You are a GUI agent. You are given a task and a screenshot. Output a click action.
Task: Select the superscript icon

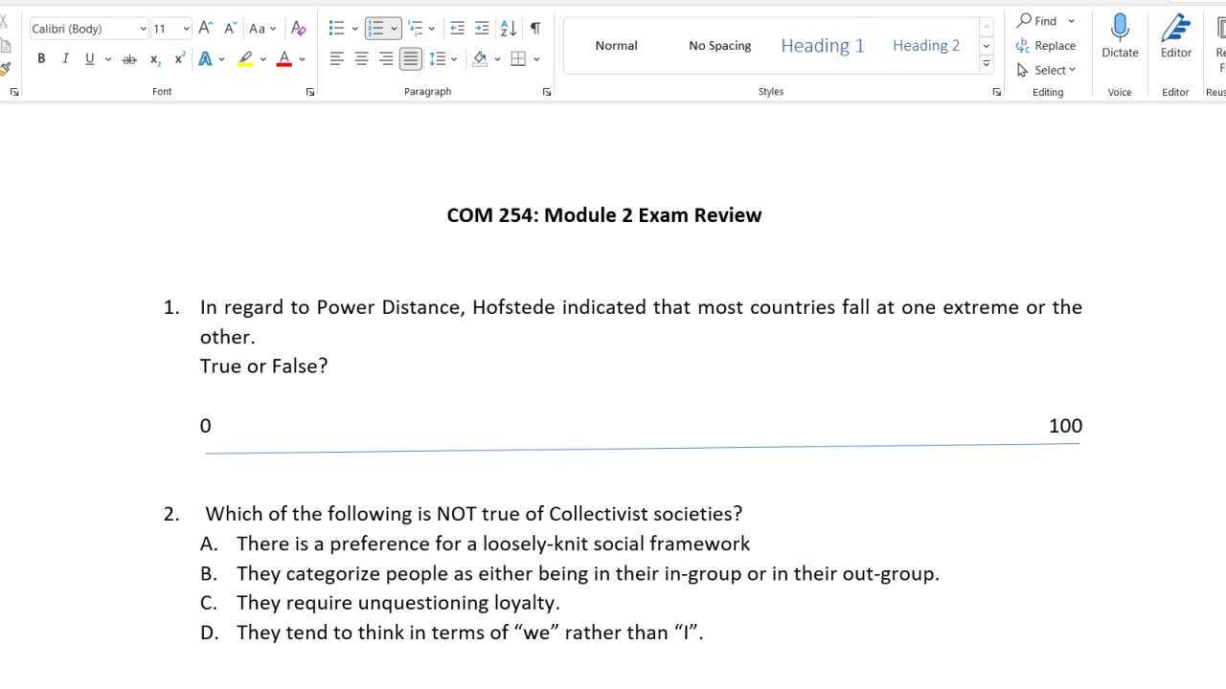click(x=179, y=58)
